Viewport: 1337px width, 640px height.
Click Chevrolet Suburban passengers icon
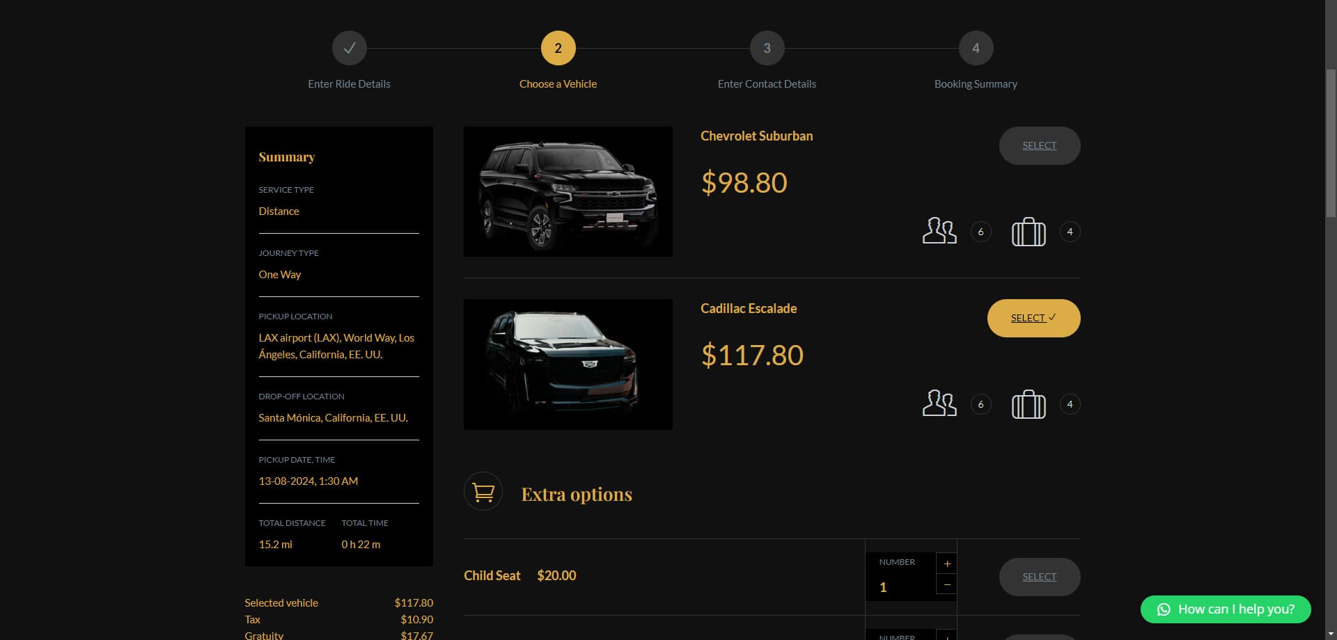tap(939, 231)
